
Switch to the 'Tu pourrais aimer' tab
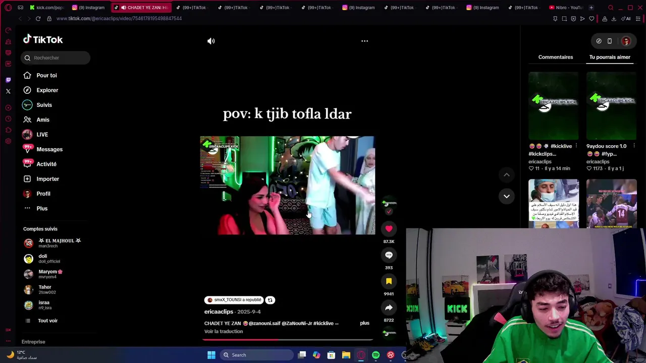[610, 57]
